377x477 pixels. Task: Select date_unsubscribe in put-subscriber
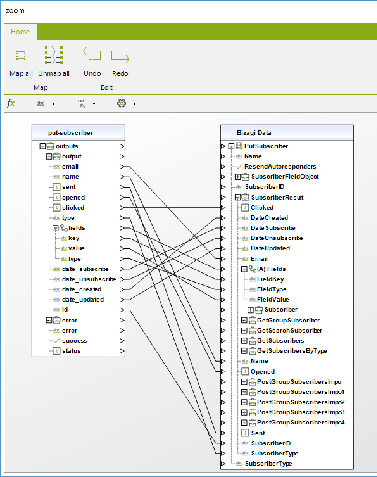tap(89, 279)
